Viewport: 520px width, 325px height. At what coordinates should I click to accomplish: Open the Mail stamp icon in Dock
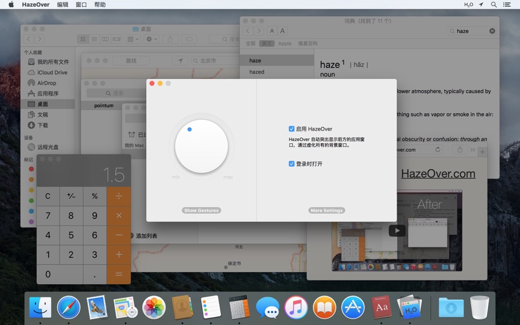[97, 307]
